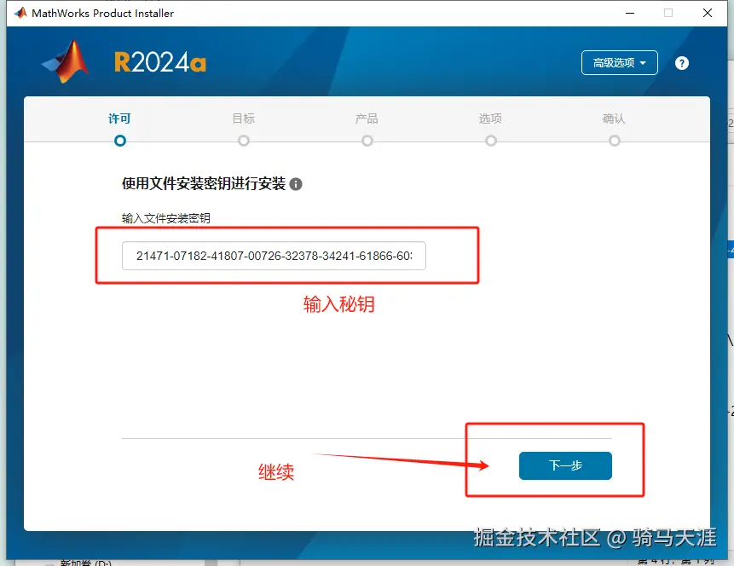
Task: Click the 文件安装密钥 input field
Action: click(274, 256)
